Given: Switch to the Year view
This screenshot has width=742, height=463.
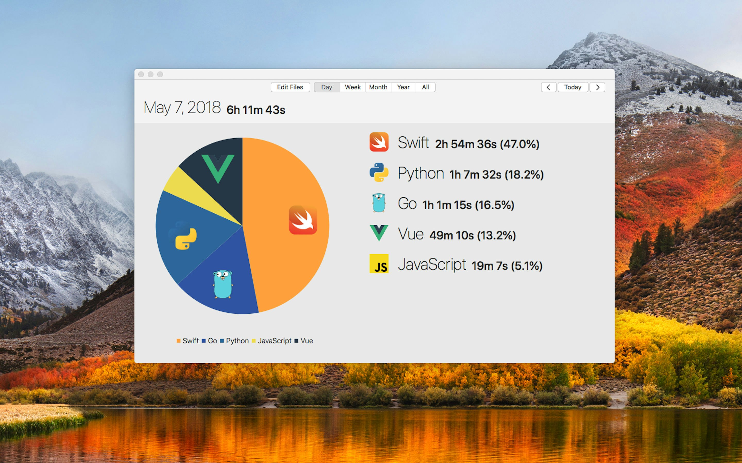Looking at the screenshot, I should 403,87.
